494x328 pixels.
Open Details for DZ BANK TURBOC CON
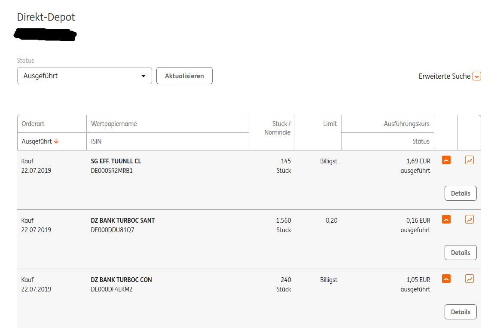pyautogui.click(x=460, y=312)
